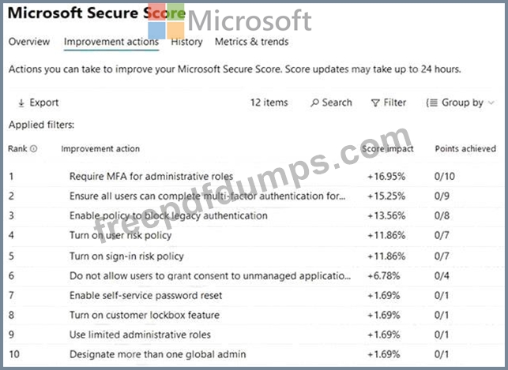Sort by the Points achieved column header

coord(465,148)
